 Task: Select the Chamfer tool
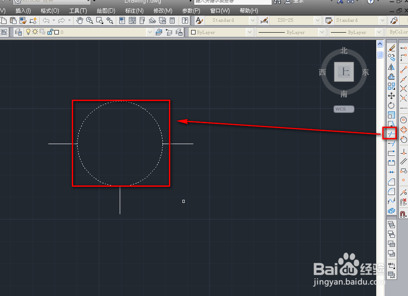pyautogui.click(x=391, y=182)
